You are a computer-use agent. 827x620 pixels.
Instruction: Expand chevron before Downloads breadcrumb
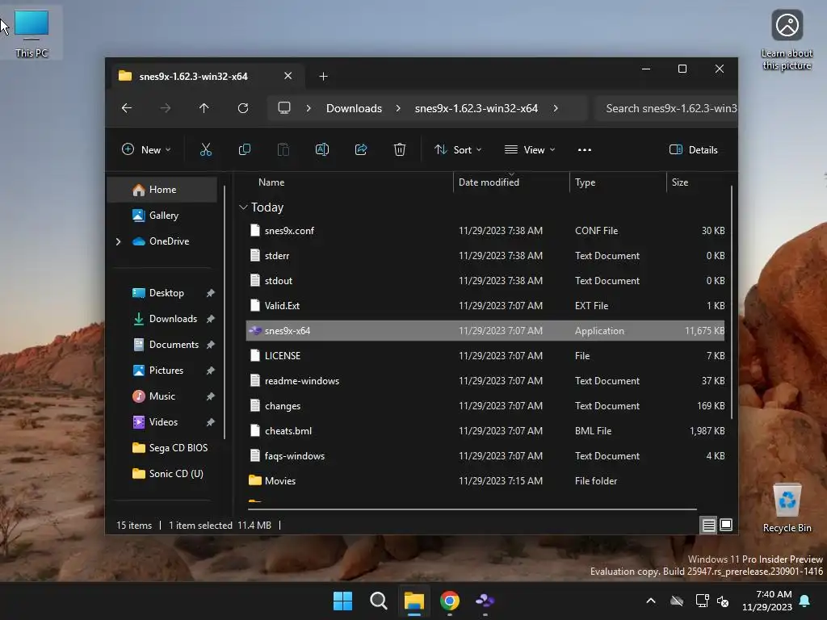(x=309, y=108)
